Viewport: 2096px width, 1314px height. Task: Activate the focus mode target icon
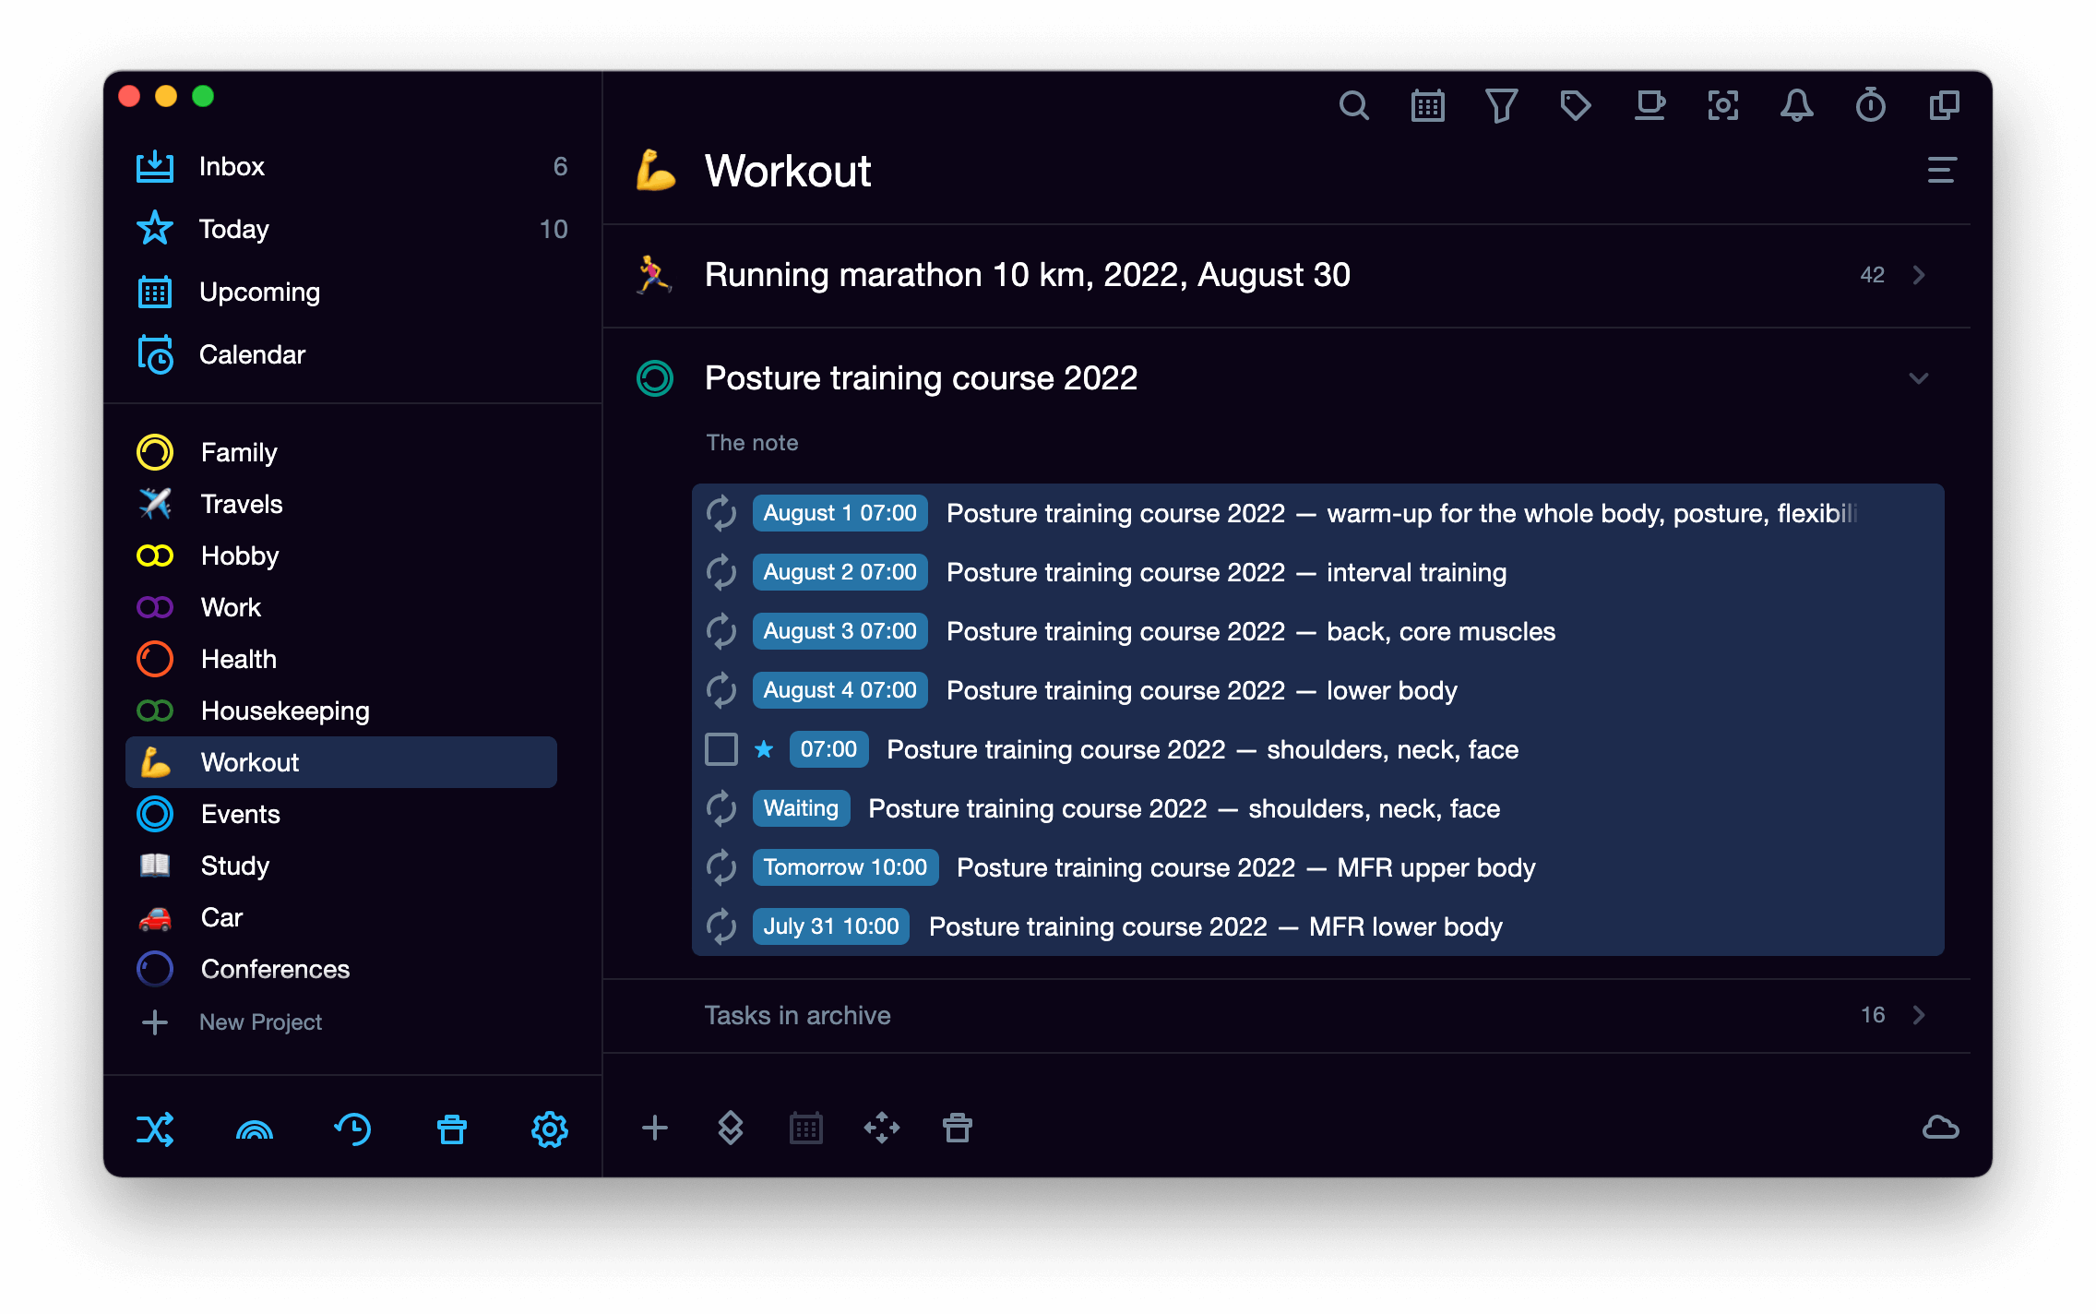1722,106
